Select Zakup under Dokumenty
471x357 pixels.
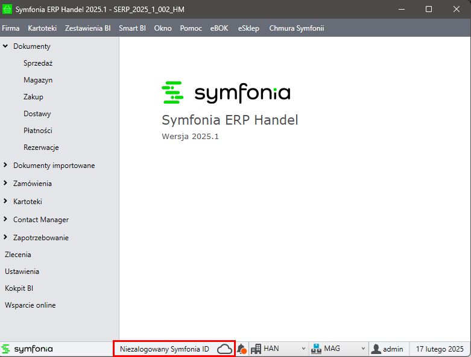[33, 97]
